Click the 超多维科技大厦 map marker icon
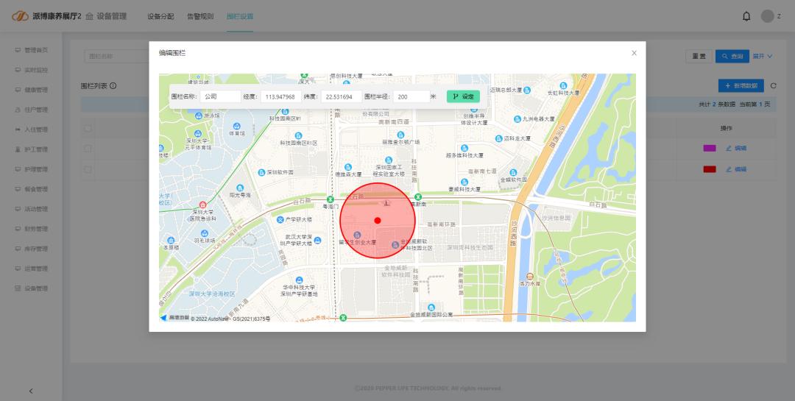The height and width of the screenshot is (401, 795). coord(465,148)
